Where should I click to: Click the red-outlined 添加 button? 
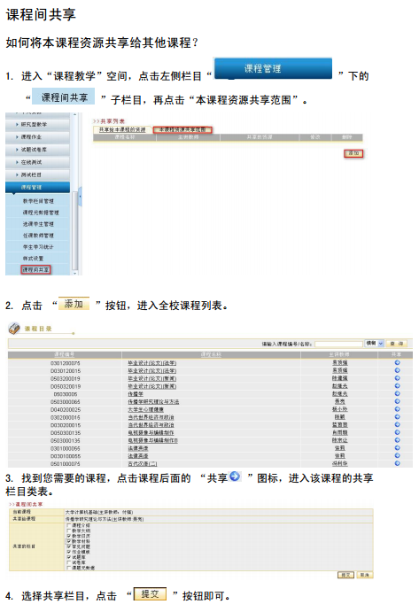(353, 153)
